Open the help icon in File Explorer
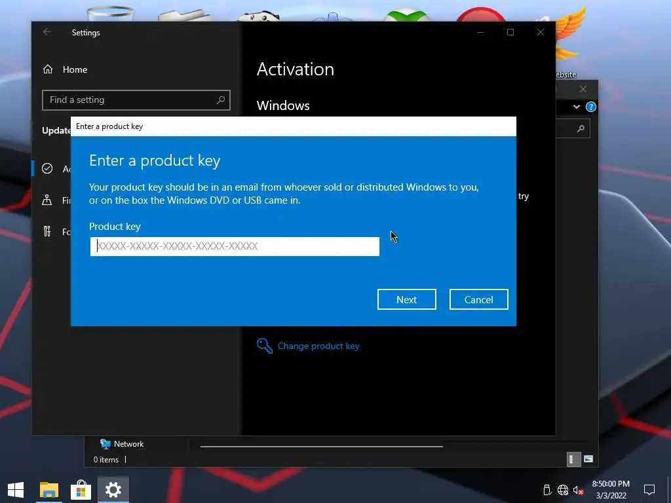Viewport: 671px width, 503px height. tap(591, 107)
